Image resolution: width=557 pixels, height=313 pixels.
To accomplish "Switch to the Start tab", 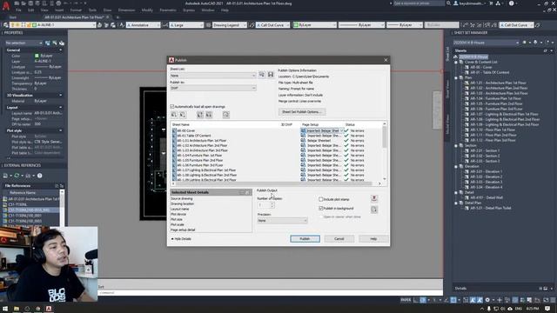I will (x=12, y=17).
